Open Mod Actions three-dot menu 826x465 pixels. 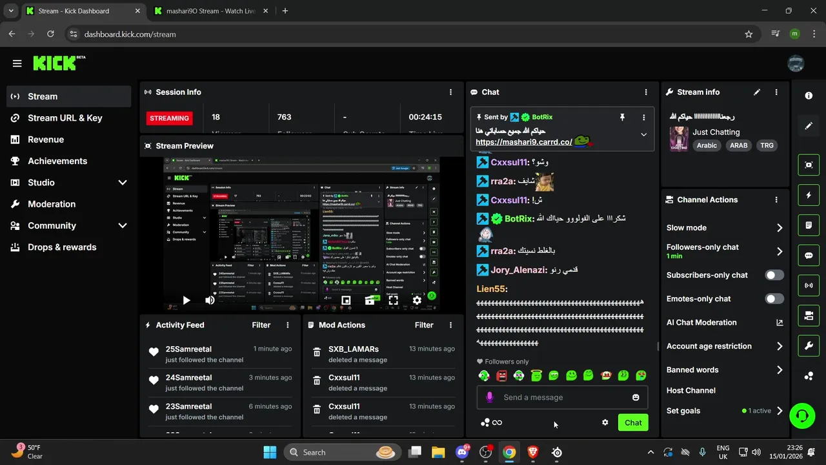coord(450,325)
